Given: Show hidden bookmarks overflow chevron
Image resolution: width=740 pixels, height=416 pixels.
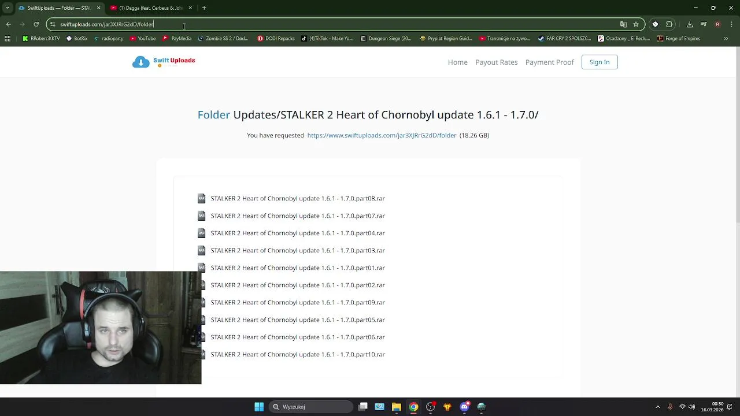Looking at the screenshot, I should point(726,39).
